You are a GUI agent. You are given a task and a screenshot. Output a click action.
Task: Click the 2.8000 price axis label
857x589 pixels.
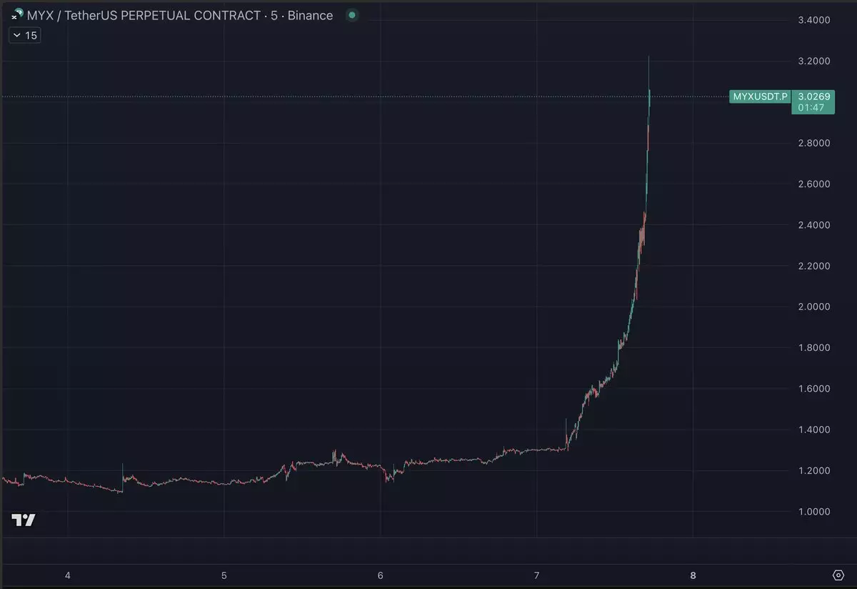click(814, 143)
